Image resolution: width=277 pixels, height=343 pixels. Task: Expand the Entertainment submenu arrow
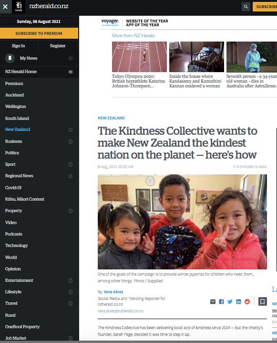pos(71,280)
